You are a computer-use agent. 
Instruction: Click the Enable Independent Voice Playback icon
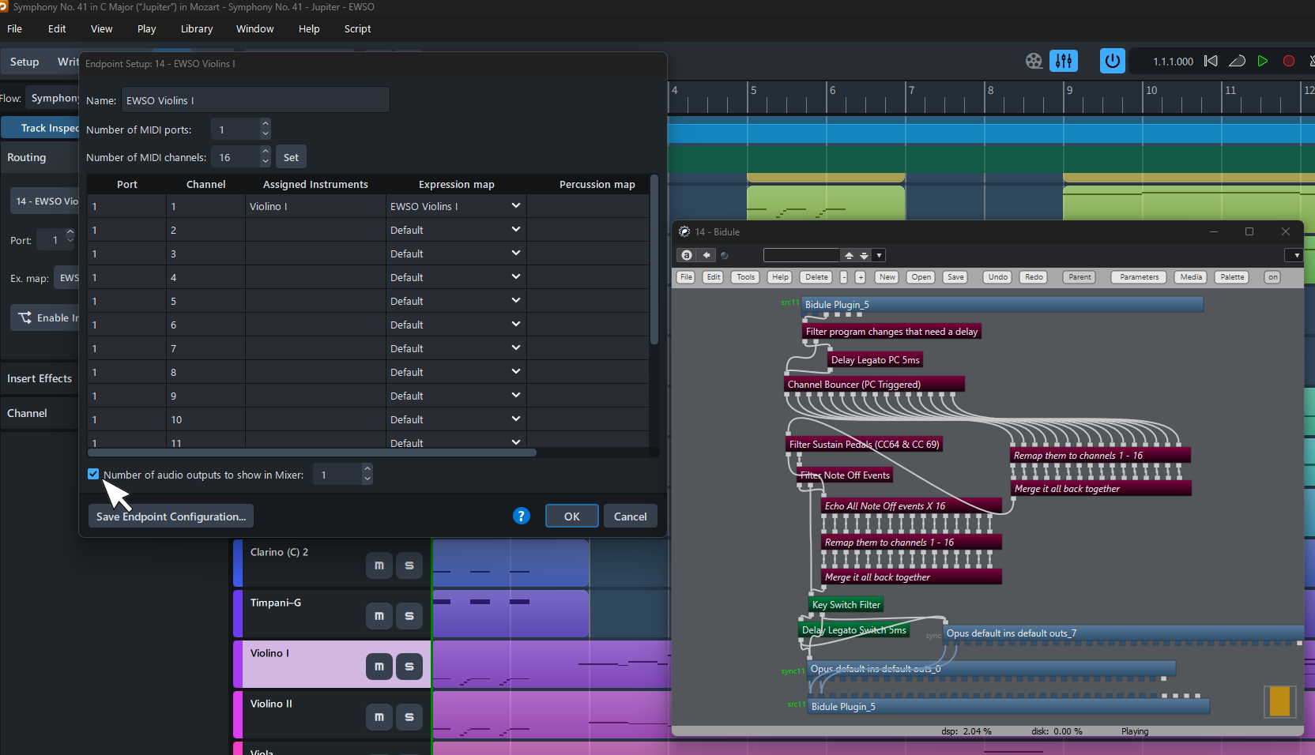coord(24,317)
